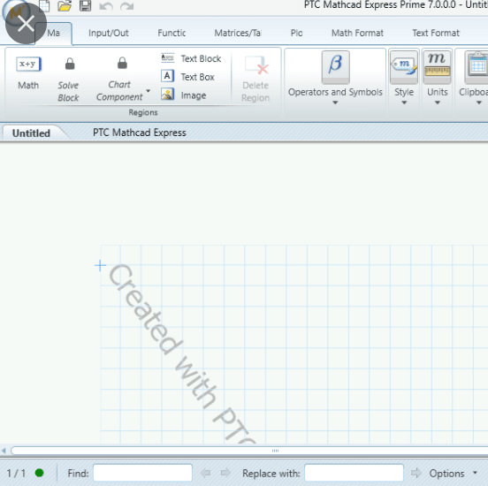Expand the Style dropdown arrow
488x486 pixels.
pos(404,103)
